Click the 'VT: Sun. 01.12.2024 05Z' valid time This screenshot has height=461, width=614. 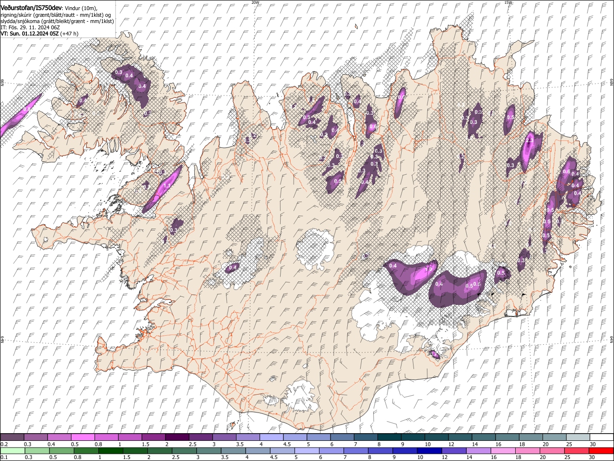(x=29, y=34)
